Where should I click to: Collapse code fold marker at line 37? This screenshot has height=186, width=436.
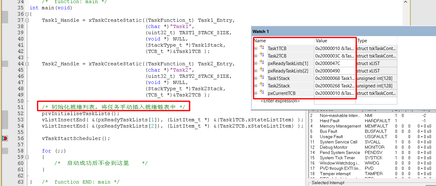click(x=27, y=21)
